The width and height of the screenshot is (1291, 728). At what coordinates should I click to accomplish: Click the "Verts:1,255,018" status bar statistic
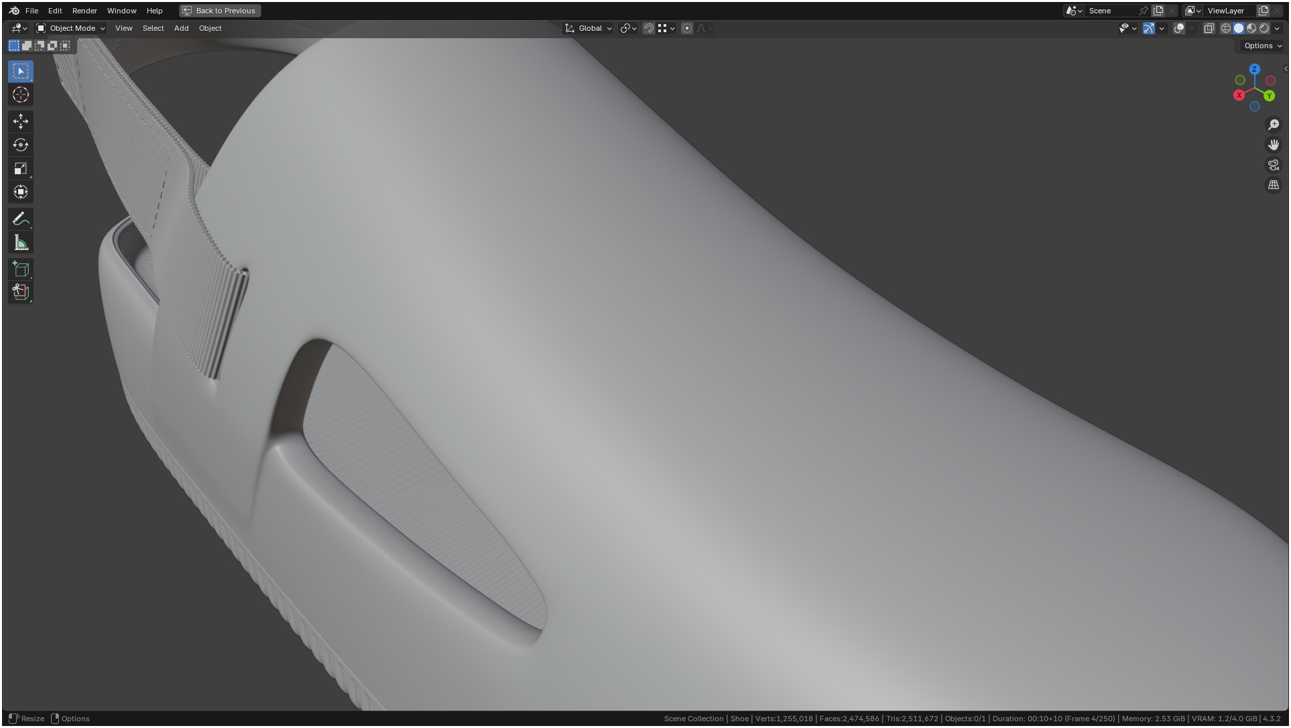[x=784, y=719]
